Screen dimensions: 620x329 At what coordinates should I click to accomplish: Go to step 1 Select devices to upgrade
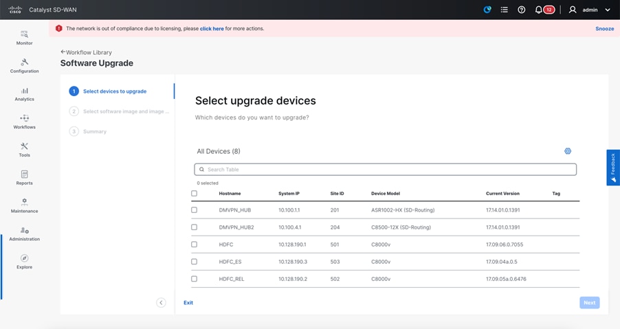(107, 91)
